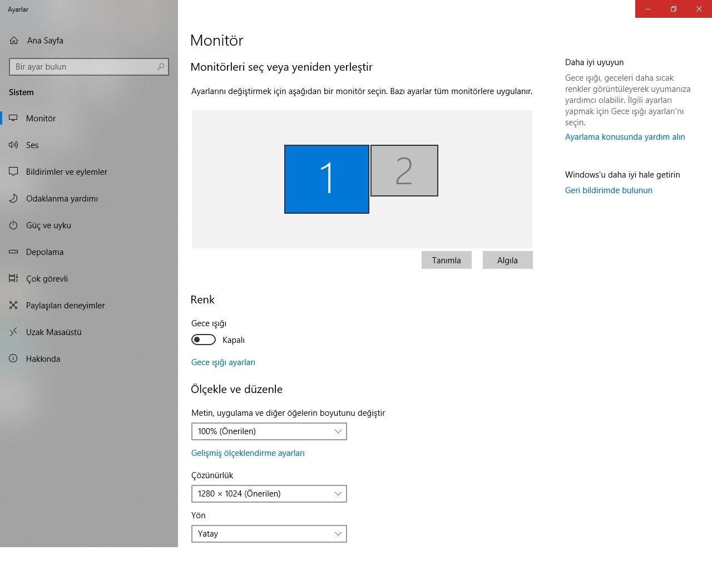Click the Tanımla button
Image resolution: width=712 pixels, height=570 pixels.
click(x=447, y=260)
